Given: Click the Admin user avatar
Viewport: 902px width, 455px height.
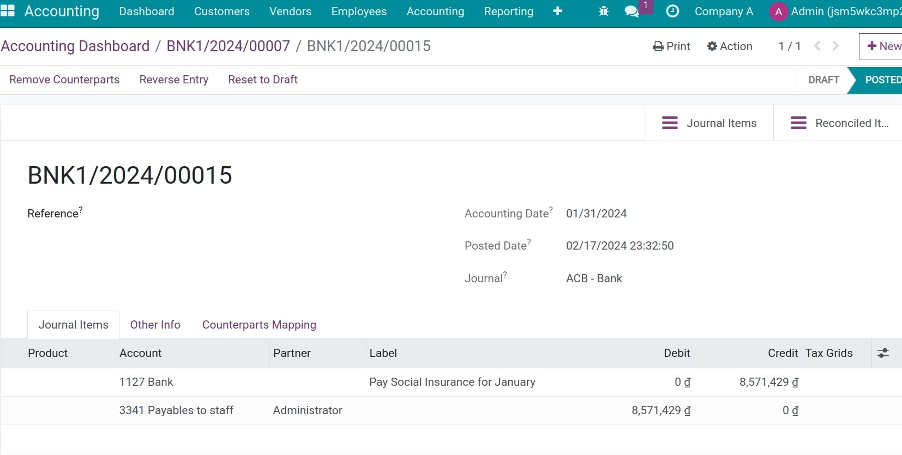Looking at the screenshot, I should click(x=778, y=11).
